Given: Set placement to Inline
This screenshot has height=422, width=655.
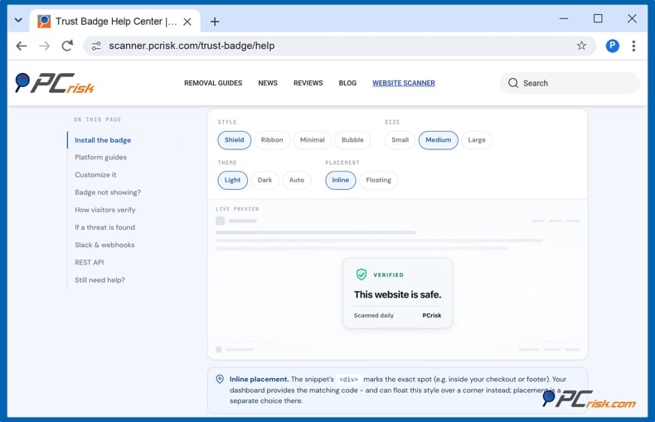Looking at the screenshot, I should [x=341, y=180].
